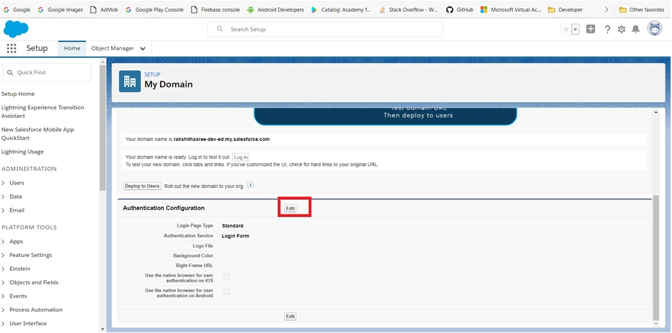
Task: Open the App Launcher grid icon
Action: coord(12,49)
